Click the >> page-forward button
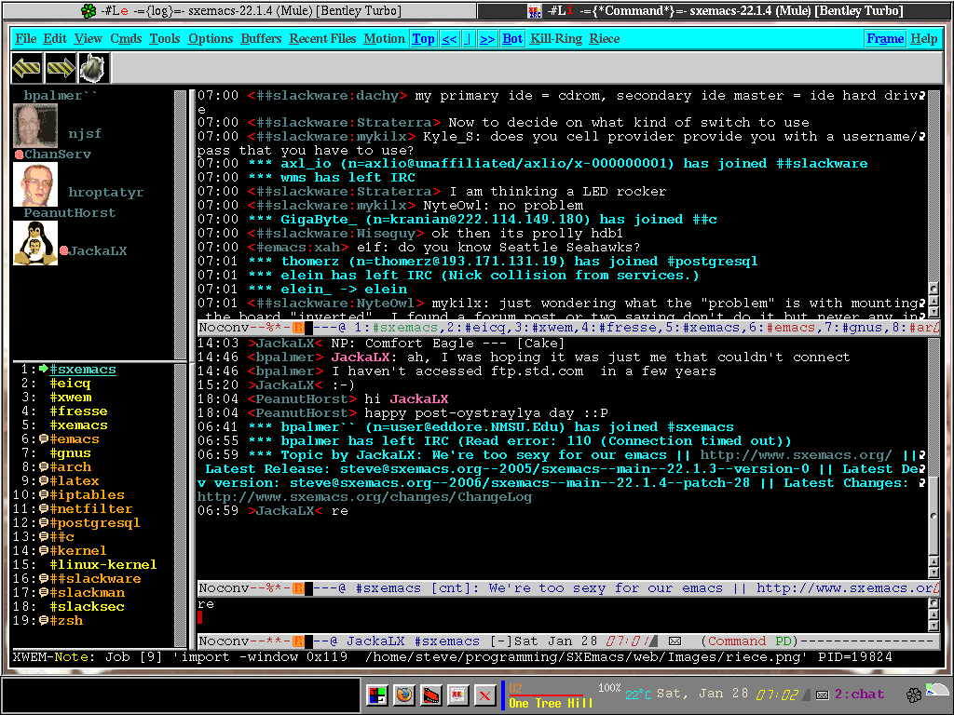Image resolution: width=954 pixels, height=715 pixels. click(x=487, y=39)
